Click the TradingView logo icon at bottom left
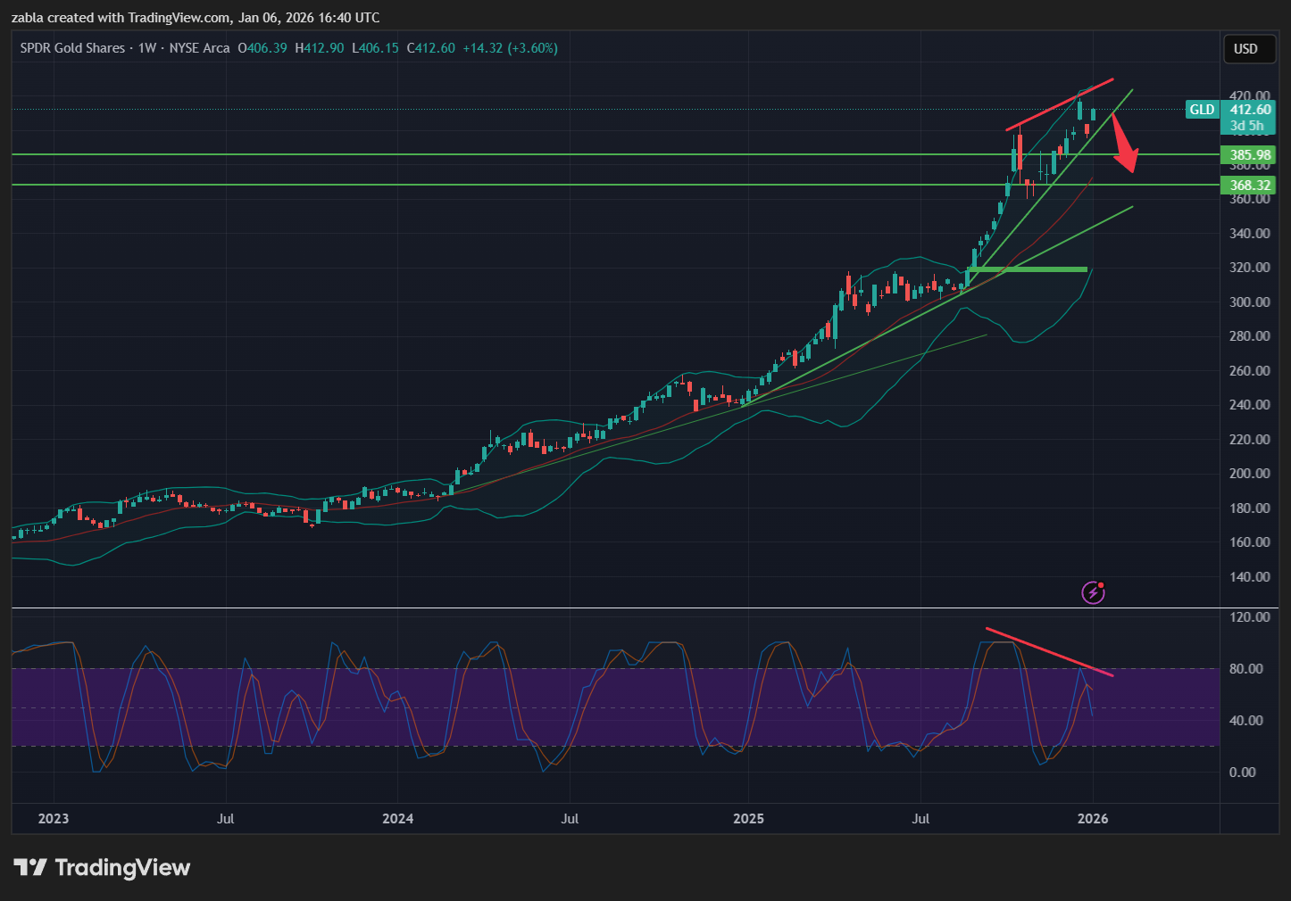Screen dimensions: 1291x901 pos(30,868)
